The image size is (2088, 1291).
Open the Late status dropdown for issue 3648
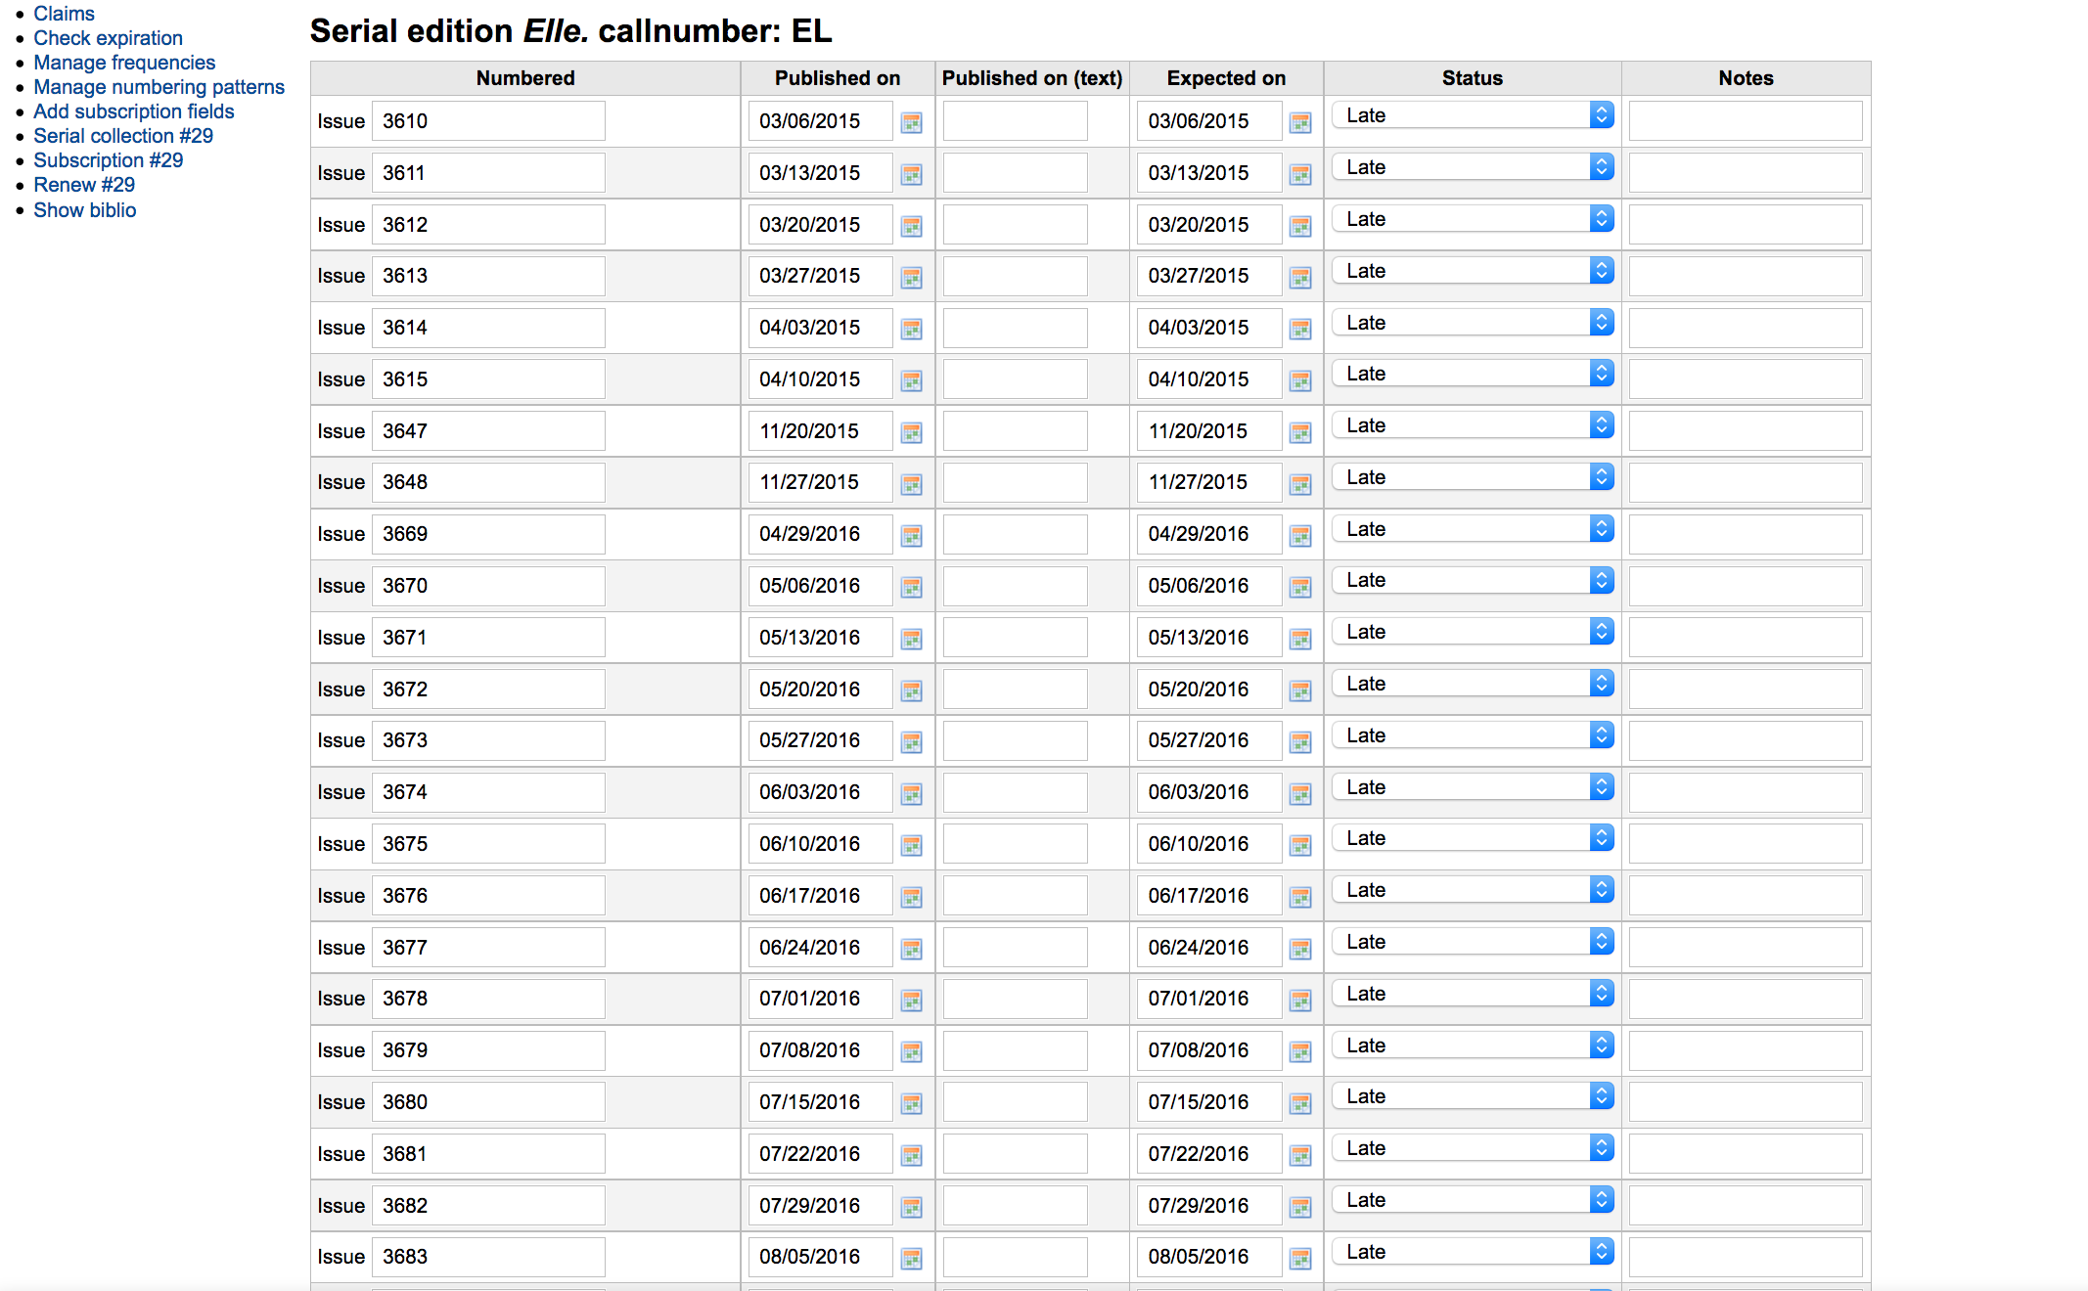coord(1472,477)
